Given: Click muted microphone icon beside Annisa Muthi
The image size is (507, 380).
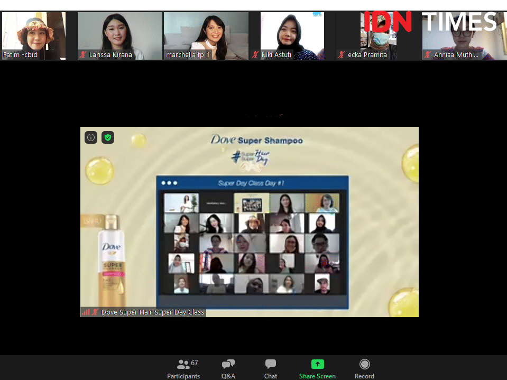Looking at the screenshot, I should tap(428, 54).
